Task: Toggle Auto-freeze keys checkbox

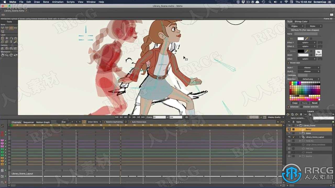Action: click(x=130, y=122)
